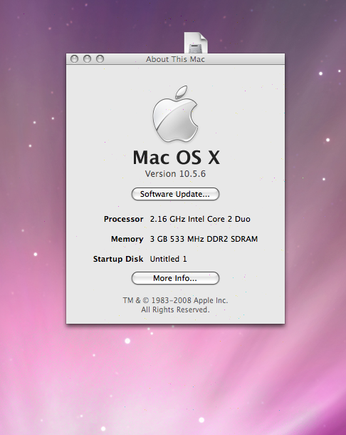Image resolution: width=346 pixels, height=435 pixels.
Task: Click the 3 GB 533 MHz DDR2 SDRAM text
Action: click(204, 239)
